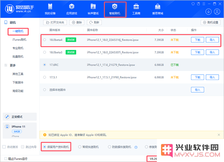
Task: Open the title bar list menu icon
Action: coord(204,4)
